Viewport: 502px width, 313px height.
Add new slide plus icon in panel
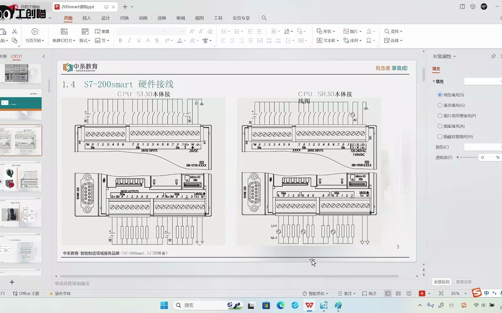point(12,282)
